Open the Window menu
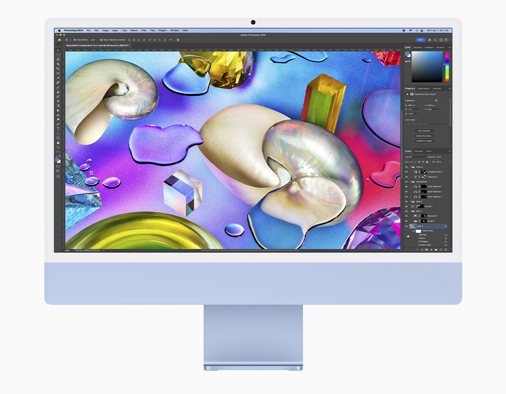Screen dimensions: 506x394 click(x=175, y=30)
